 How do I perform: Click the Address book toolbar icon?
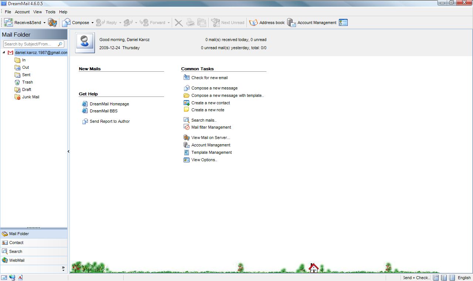coord(253,23)
